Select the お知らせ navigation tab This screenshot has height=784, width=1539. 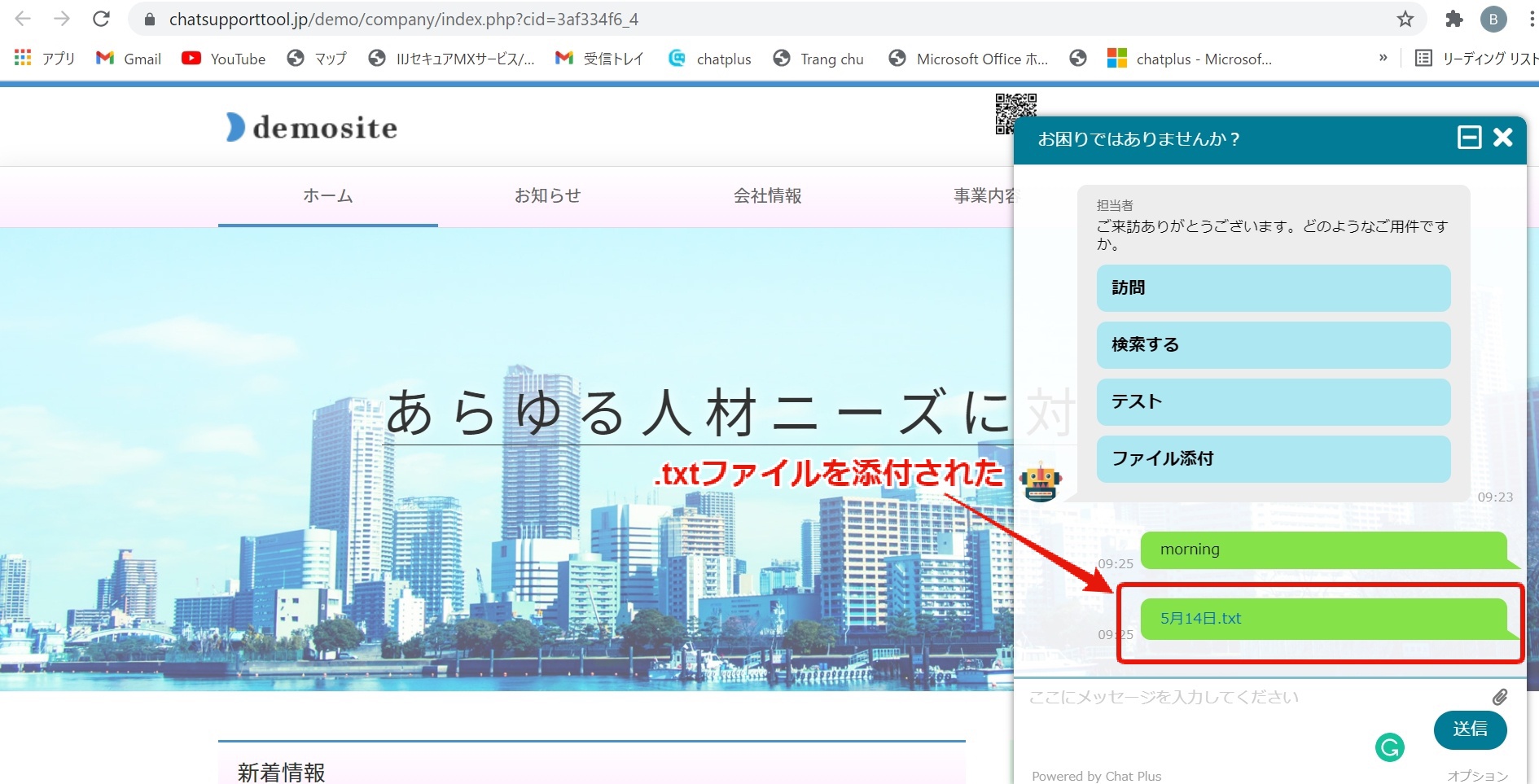coord(547,196)
